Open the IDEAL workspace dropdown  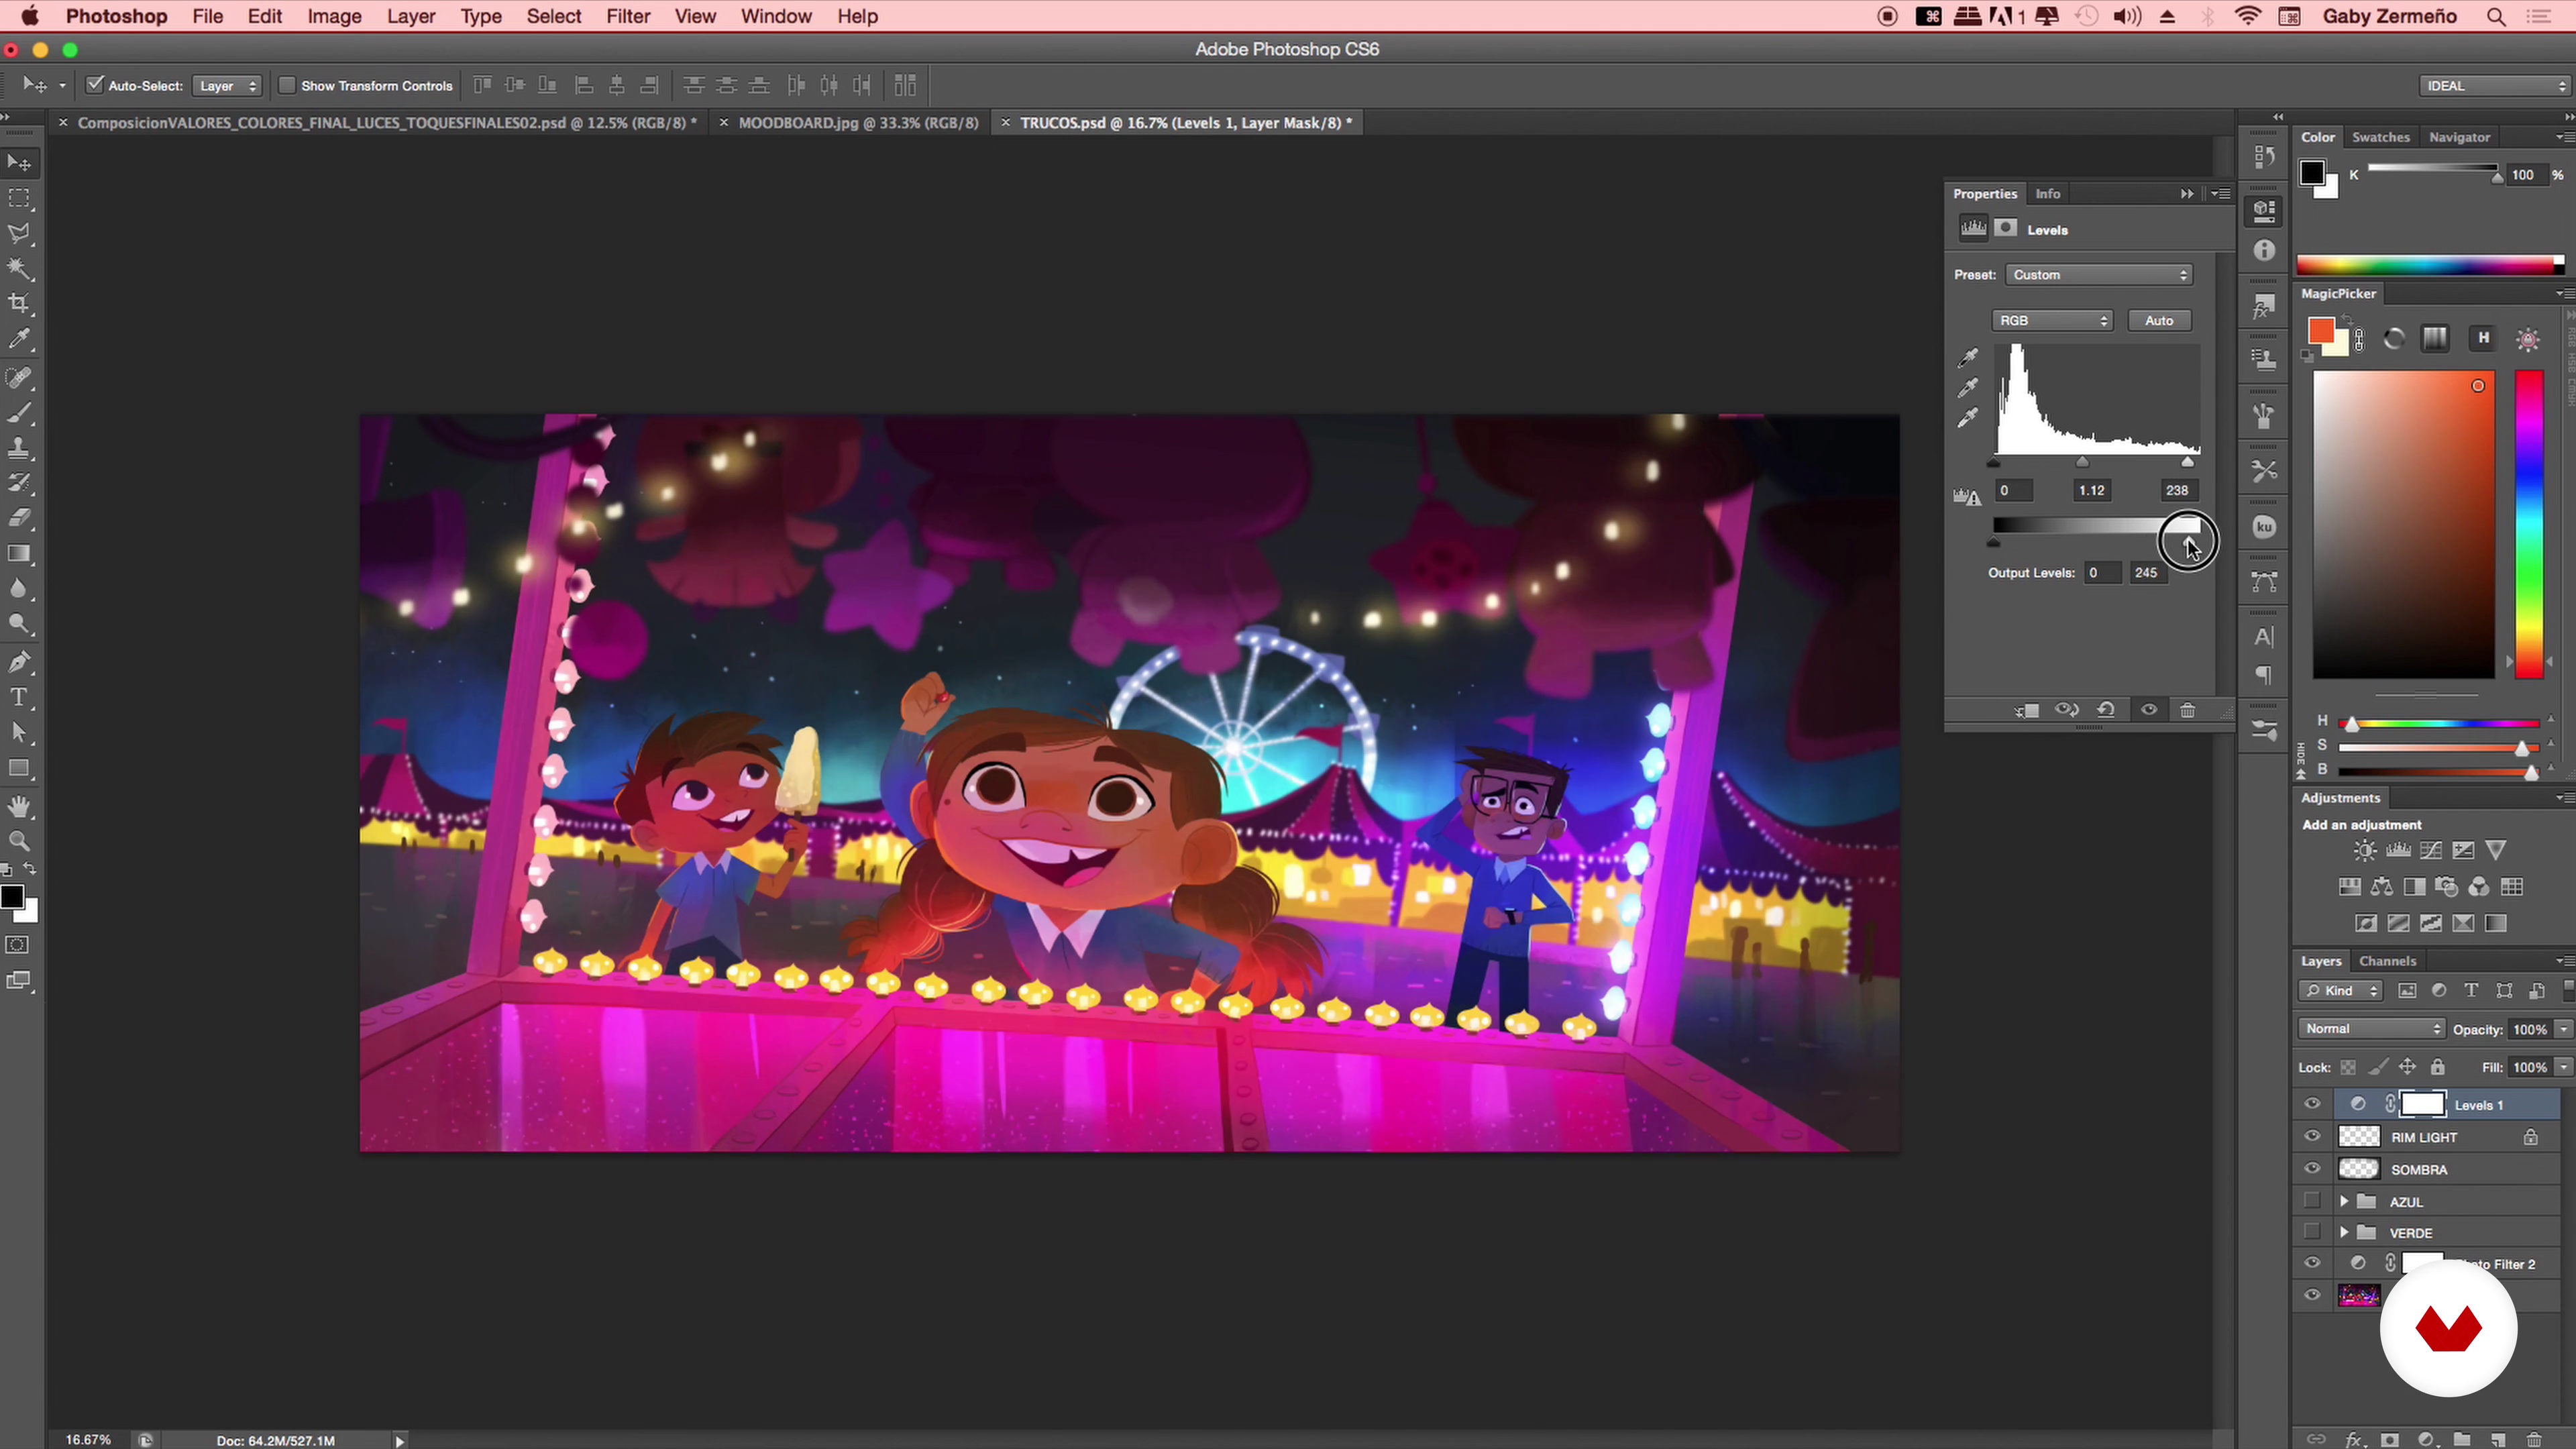(x=2495, y=86)
